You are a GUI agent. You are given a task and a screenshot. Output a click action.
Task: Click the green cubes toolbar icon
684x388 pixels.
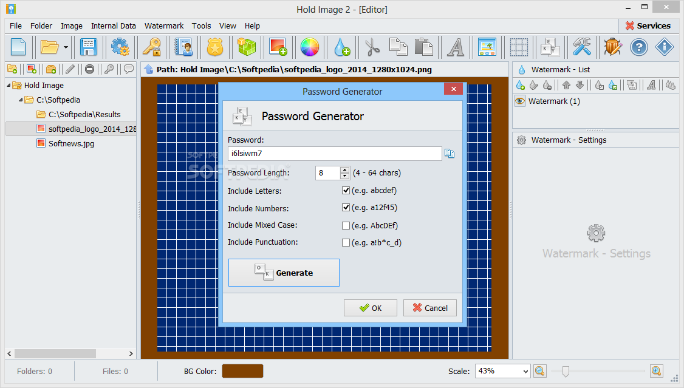click(x=247, y=47)
